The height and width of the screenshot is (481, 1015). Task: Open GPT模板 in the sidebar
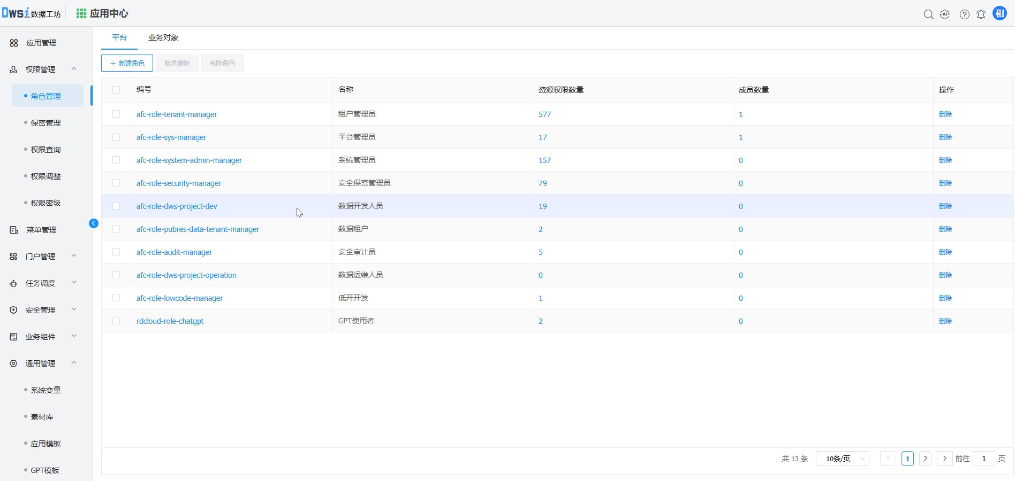coord(45,470)
